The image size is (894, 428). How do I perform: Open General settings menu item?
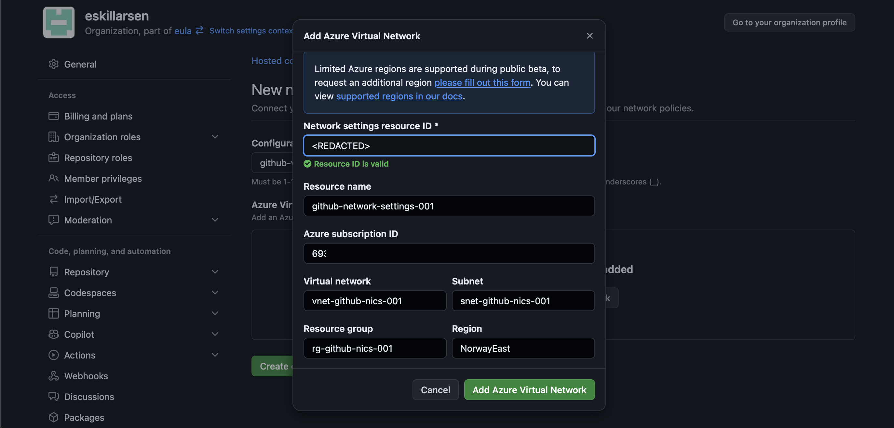[134, 64]
